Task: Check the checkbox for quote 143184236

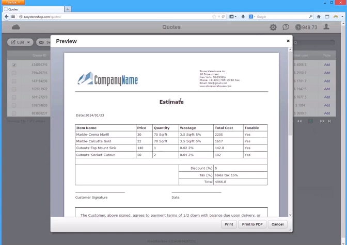Action: (14, 81)
